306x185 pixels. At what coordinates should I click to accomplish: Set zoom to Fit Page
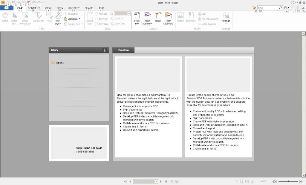(x=101, y=14)
